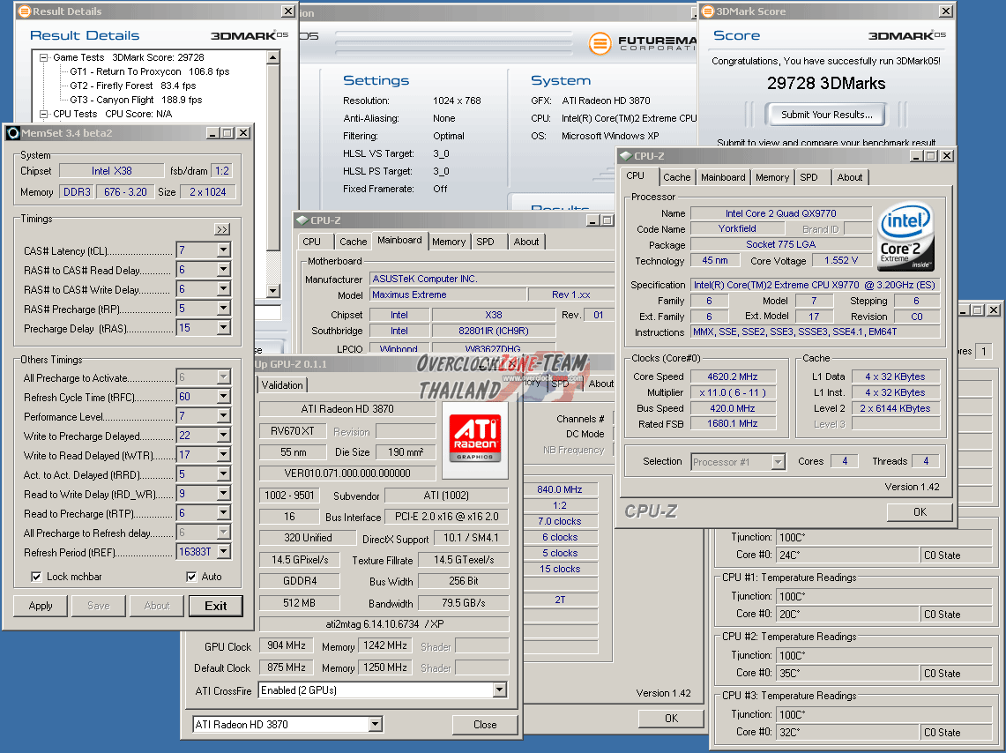The height and width of the screenshot is (753, 1006).
Task: Click Core Speed 4620.2 MHz value
Action: (733, 377)
